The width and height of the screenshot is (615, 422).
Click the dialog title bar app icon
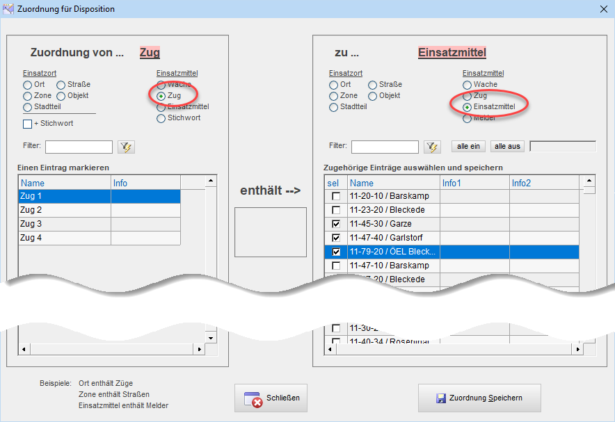point(8,9)
